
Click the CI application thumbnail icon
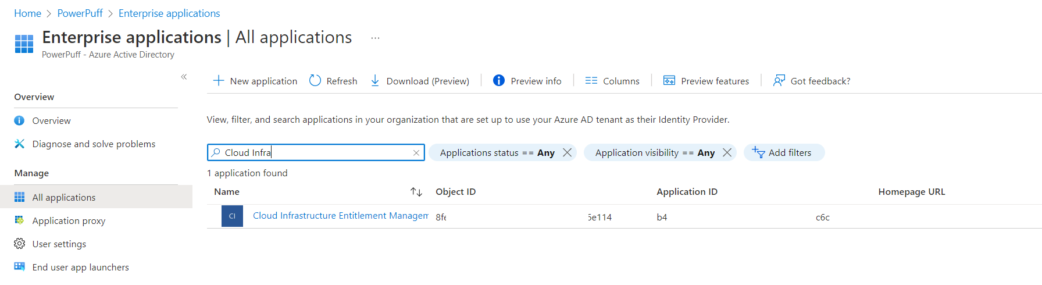(232, 216)
